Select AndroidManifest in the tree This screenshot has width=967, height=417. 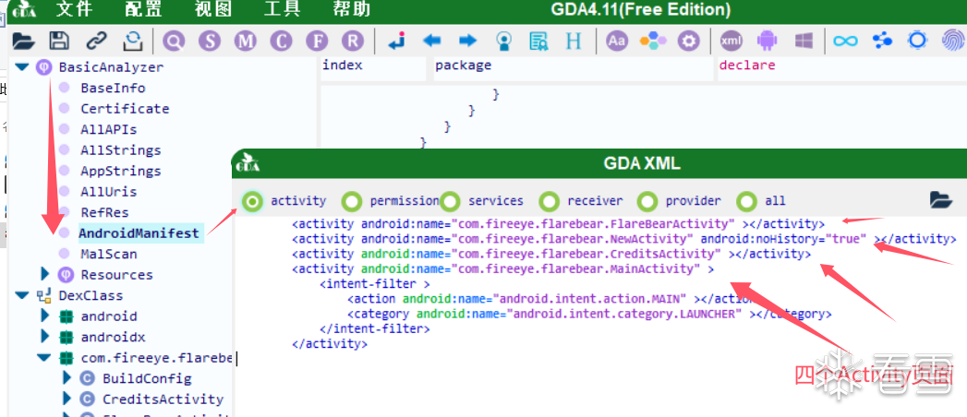coord(139,233)
